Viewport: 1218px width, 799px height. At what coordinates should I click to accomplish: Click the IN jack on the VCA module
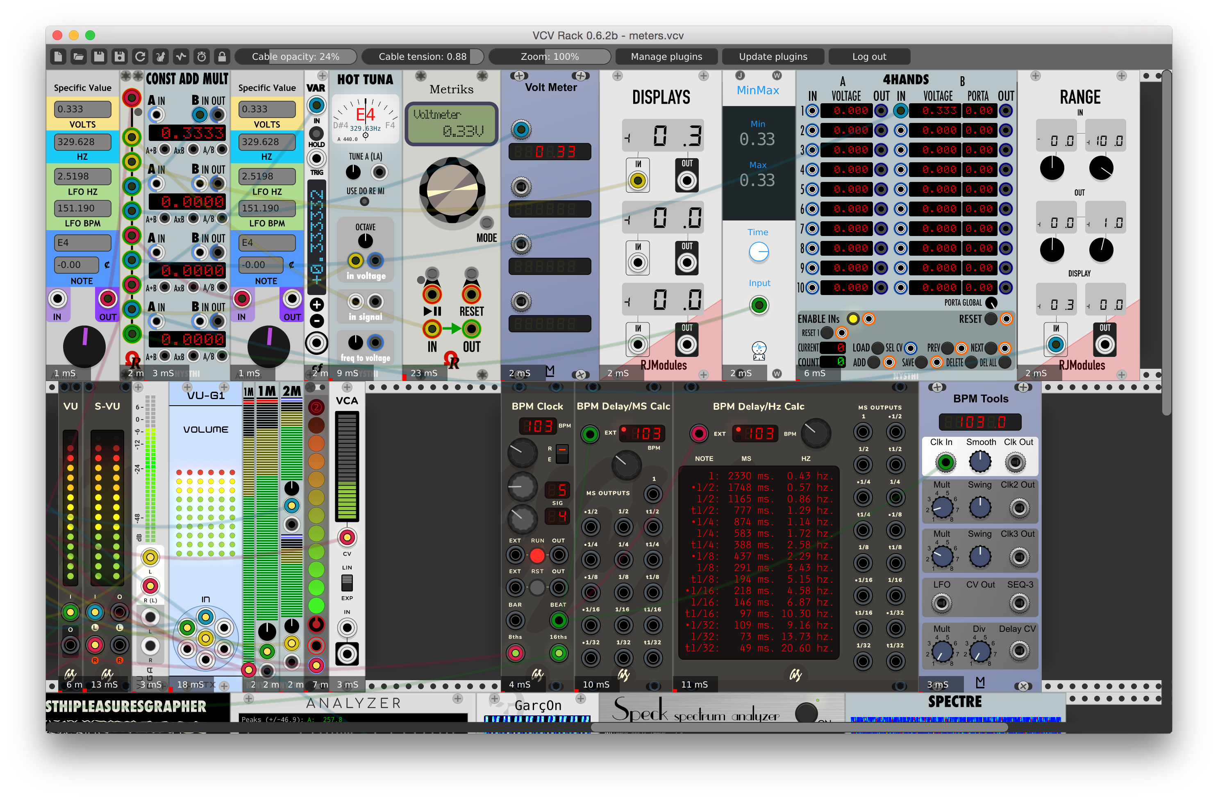point(347,627)
